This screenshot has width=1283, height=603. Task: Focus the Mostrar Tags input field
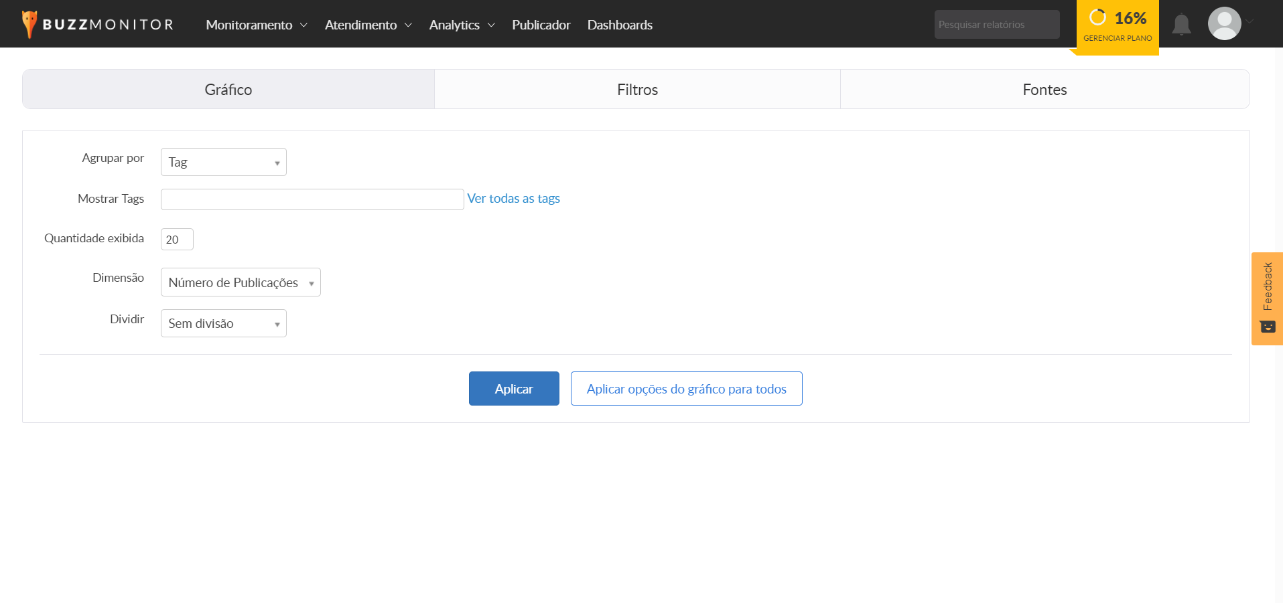tap(312, 199)
